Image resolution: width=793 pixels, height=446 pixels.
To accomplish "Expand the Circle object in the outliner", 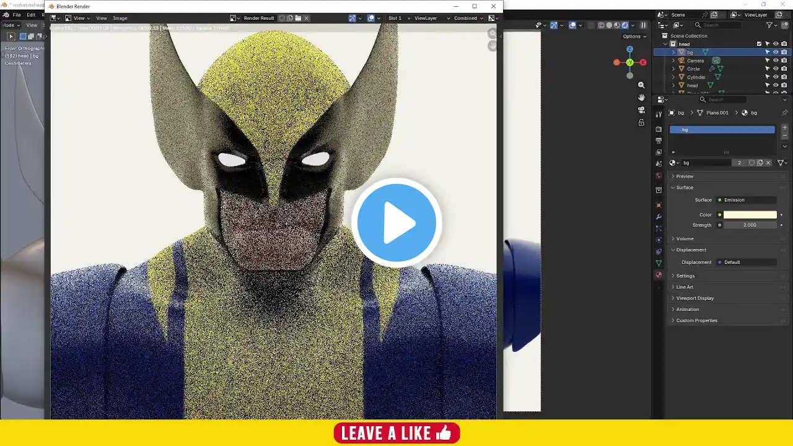I will point(673,69).
